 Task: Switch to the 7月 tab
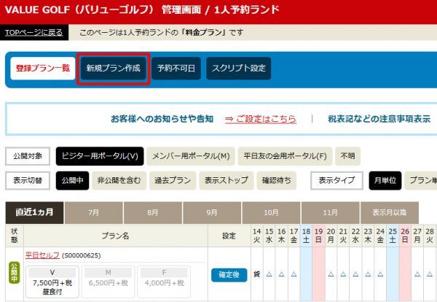(x=94, y=213)
